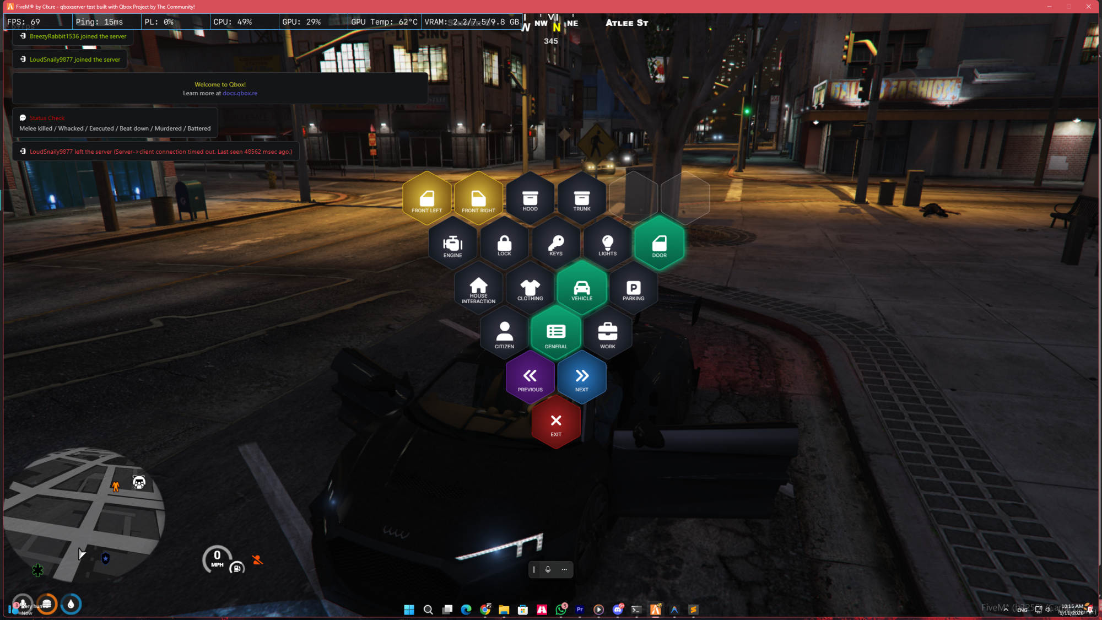Open the Parking menu option
Viewport: 1102px width, 620px height.
pyautogui.click(x=634, y=288)
